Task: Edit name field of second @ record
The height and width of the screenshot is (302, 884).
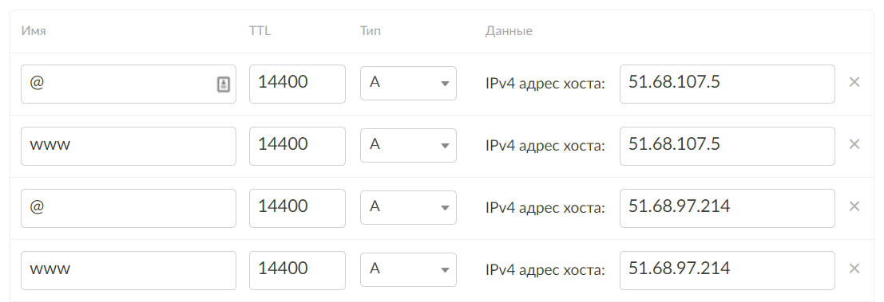Action: click(129, 208)
